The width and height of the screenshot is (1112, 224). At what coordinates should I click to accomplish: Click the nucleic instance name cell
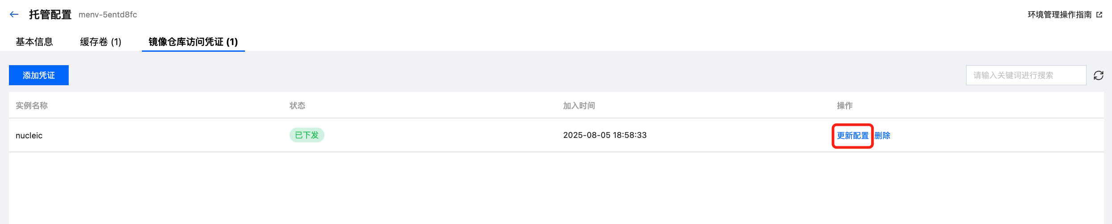coord(29,136)
